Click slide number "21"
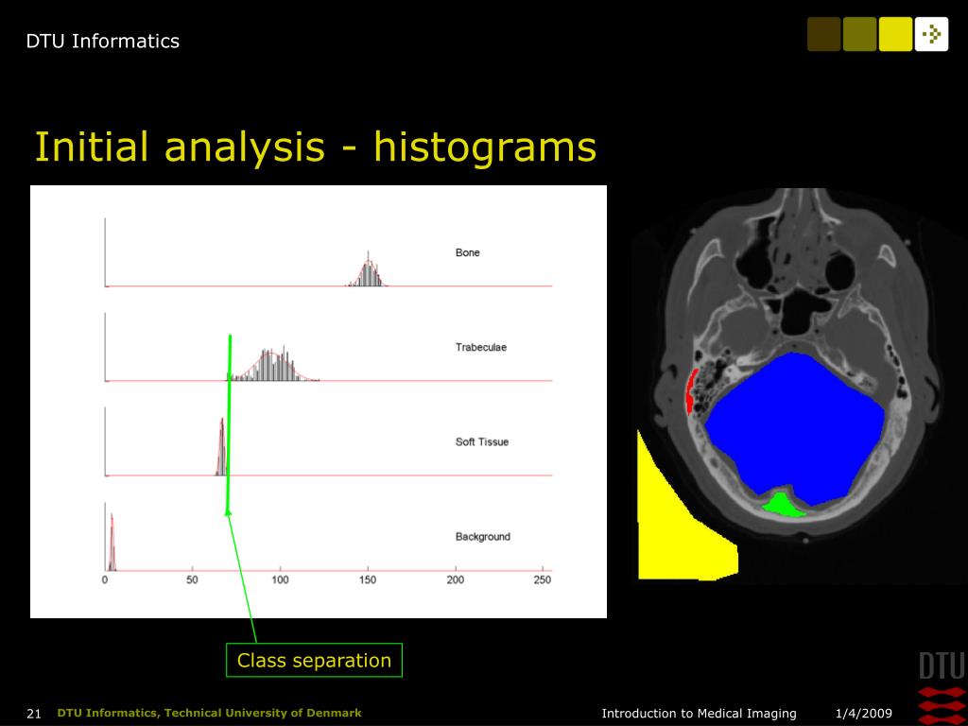The width and height of the screenshot is (968, 726). [34, 714]
